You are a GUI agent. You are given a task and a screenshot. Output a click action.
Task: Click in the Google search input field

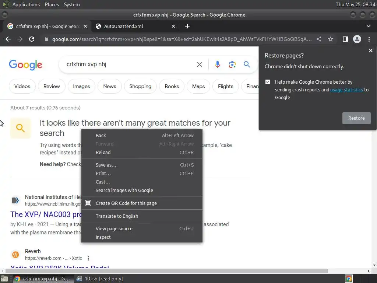tap(130, 64)
